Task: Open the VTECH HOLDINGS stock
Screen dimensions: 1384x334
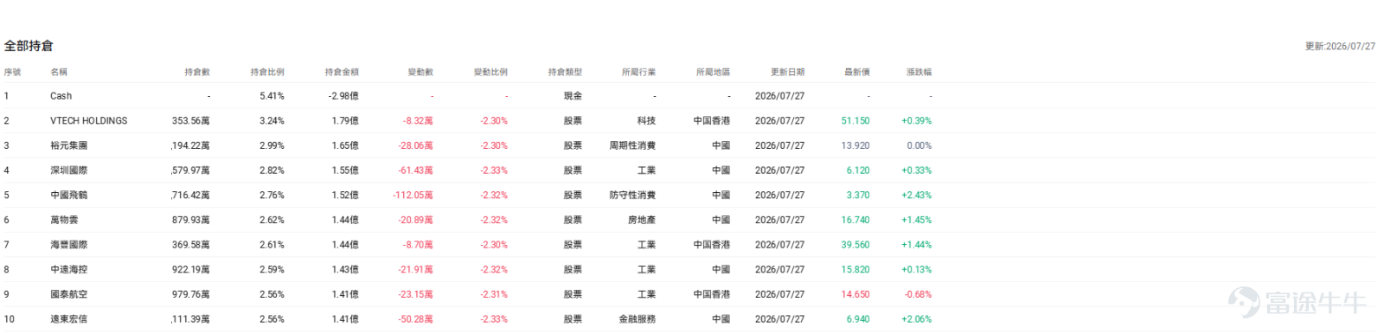Action: point(88,121)
